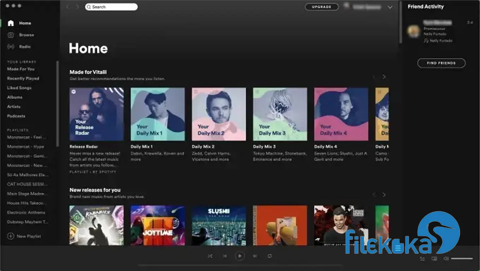
Task: Skip to previous track
Action: point(225,256)
